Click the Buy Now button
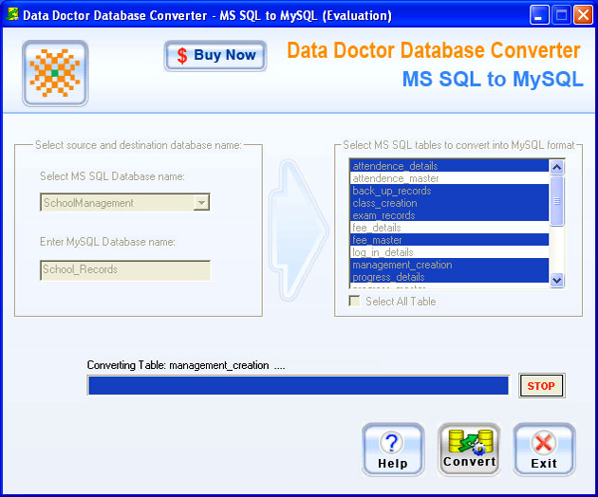This screenshot has width=598, height=497. pyautogui.click(x=215, y=56)
